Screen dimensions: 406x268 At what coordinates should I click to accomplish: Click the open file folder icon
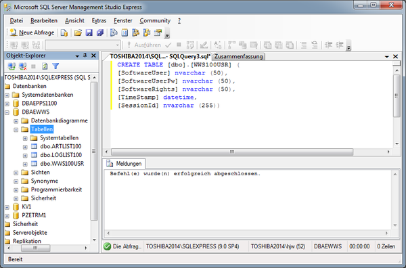coord(78,32)
